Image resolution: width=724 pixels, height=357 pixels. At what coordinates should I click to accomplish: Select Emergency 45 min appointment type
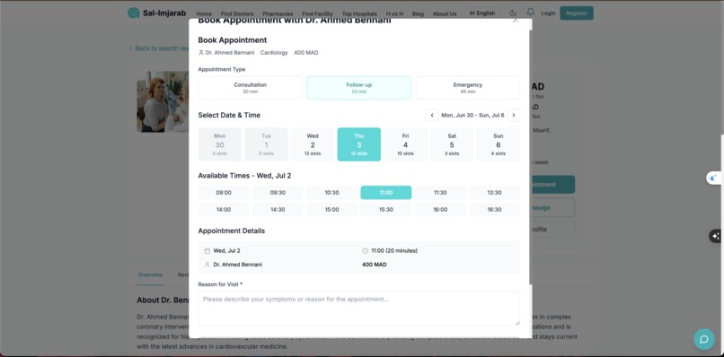point(468,88)
